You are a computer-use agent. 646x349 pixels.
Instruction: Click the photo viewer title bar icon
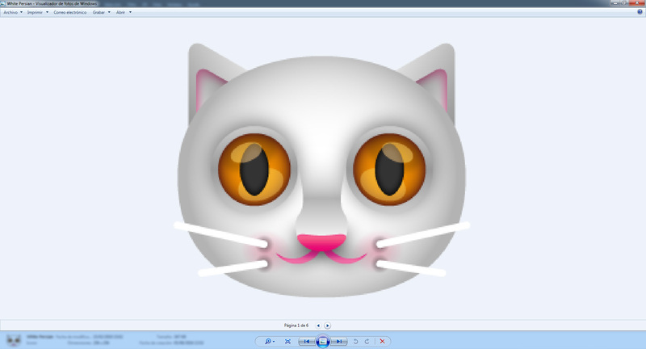point(3,3)
